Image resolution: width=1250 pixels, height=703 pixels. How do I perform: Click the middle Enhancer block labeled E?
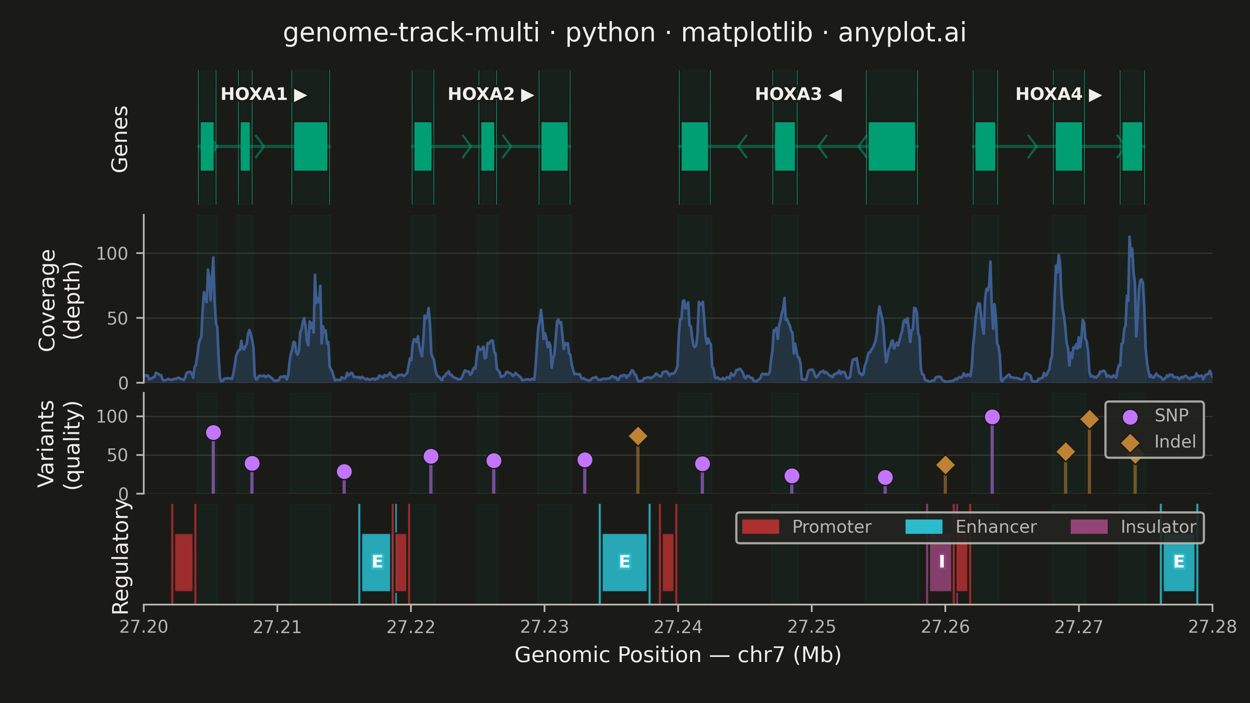625,562
